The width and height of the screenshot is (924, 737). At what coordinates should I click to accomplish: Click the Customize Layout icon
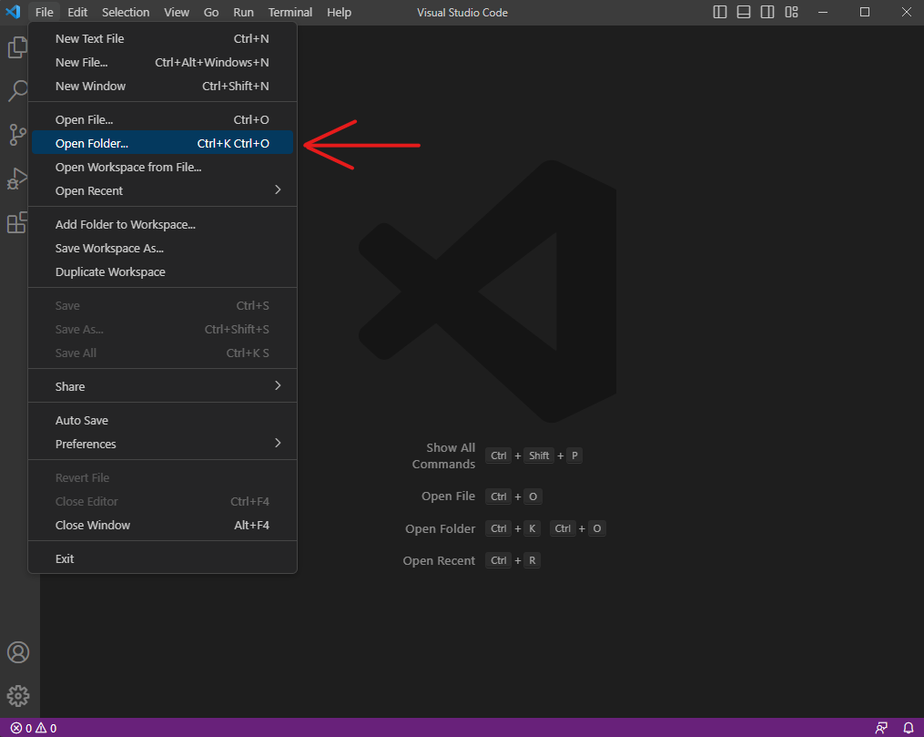[x=791, y=12]
